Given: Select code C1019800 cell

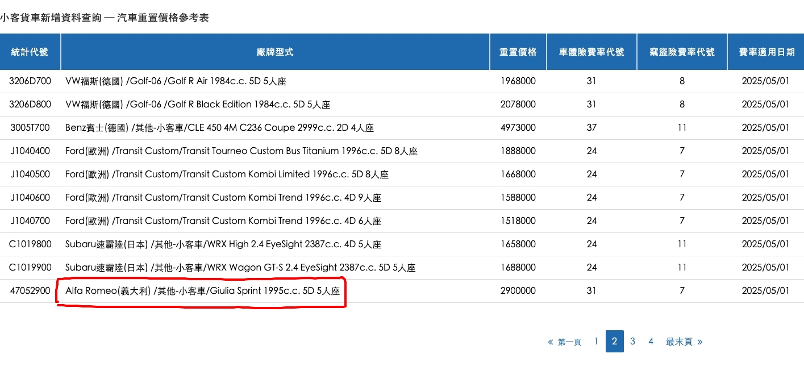Looking at the screenshot, I should [x=30, y=244].
